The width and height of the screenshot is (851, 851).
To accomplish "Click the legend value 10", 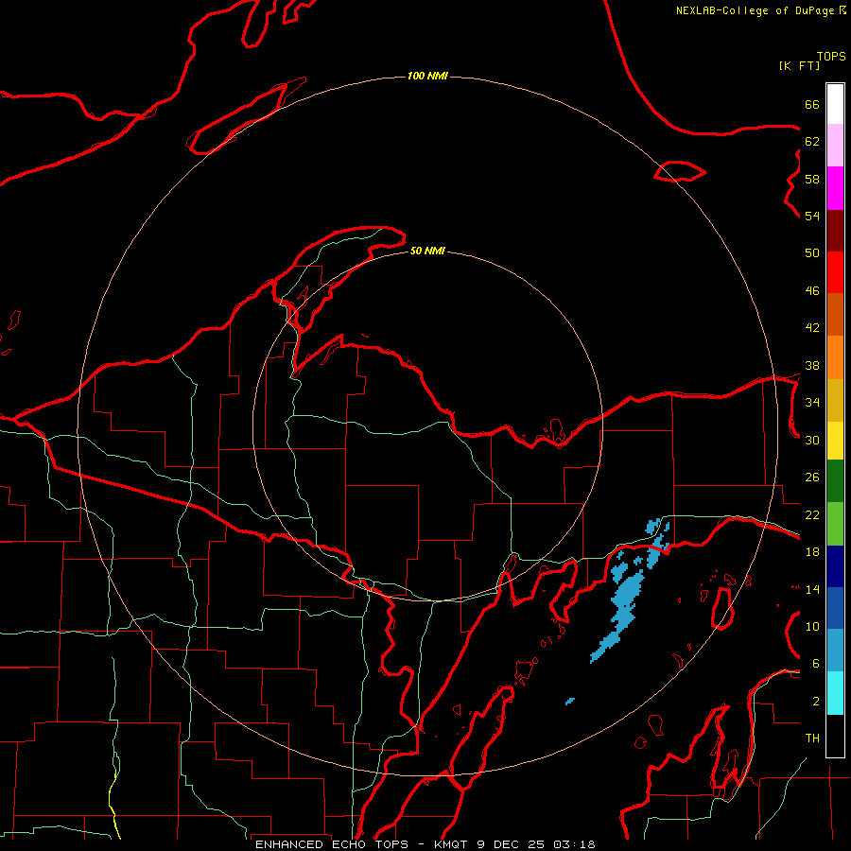I will [812, 626].
